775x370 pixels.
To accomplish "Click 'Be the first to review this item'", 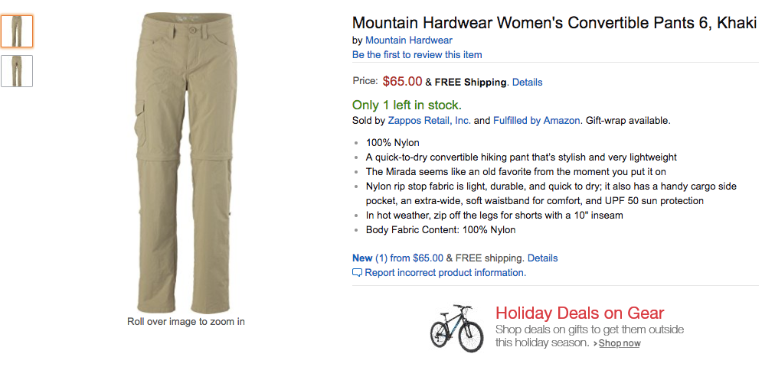I will (x=417, y=54).
